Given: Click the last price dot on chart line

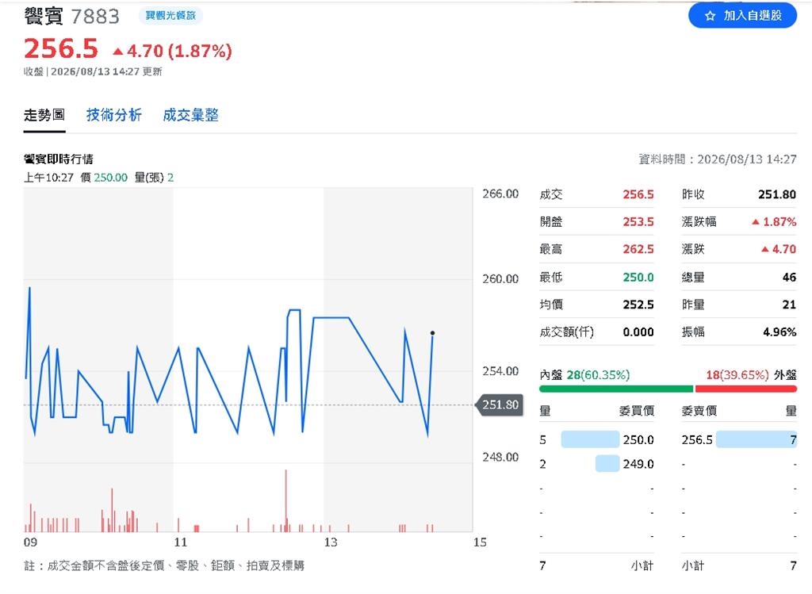Looking at the screenshot, I should [x=432, y=333].
